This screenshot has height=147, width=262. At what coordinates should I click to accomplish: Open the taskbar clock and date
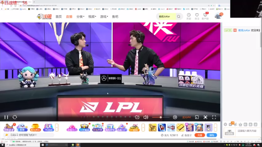click(249, 145)
